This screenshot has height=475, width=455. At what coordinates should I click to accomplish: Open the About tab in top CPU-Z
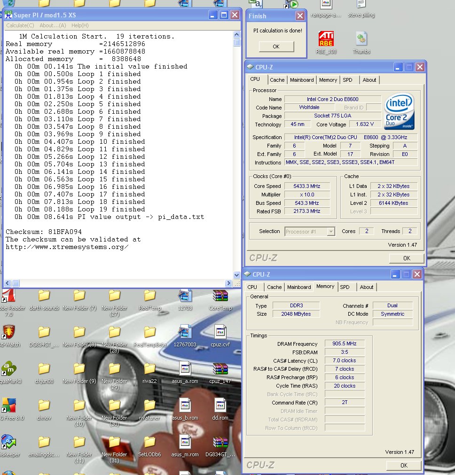pyautogui.click(x=369, y=80)
